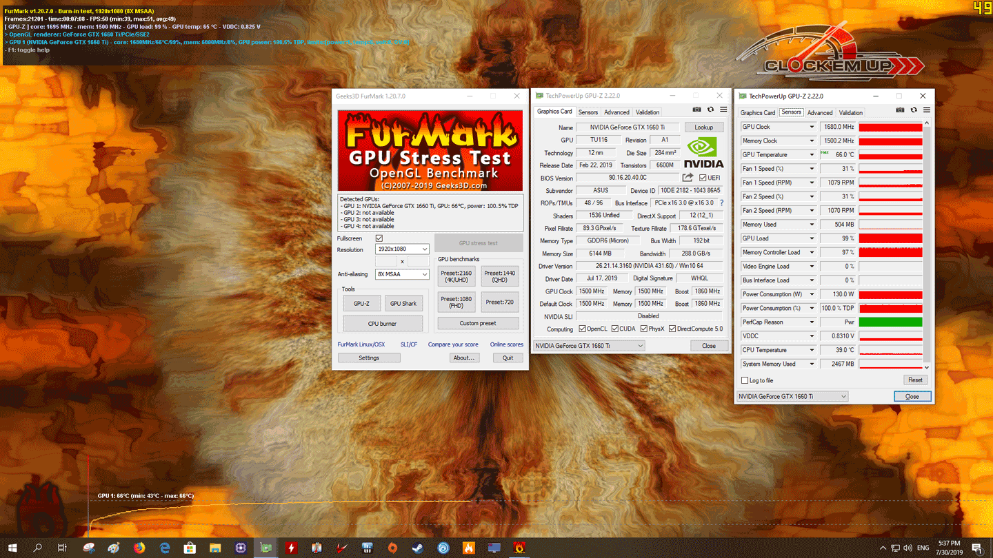Open Steam from the taskbar

coord(418,548)
